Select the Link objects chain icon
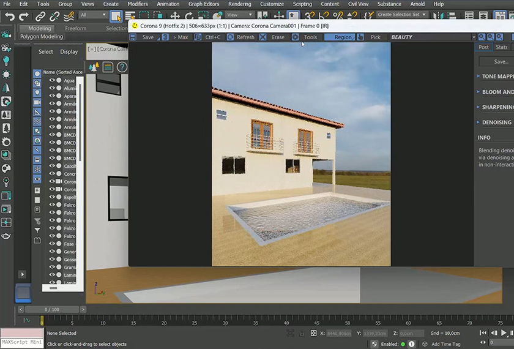Screen dimensions: 514x349 click(x=40, y=15)
